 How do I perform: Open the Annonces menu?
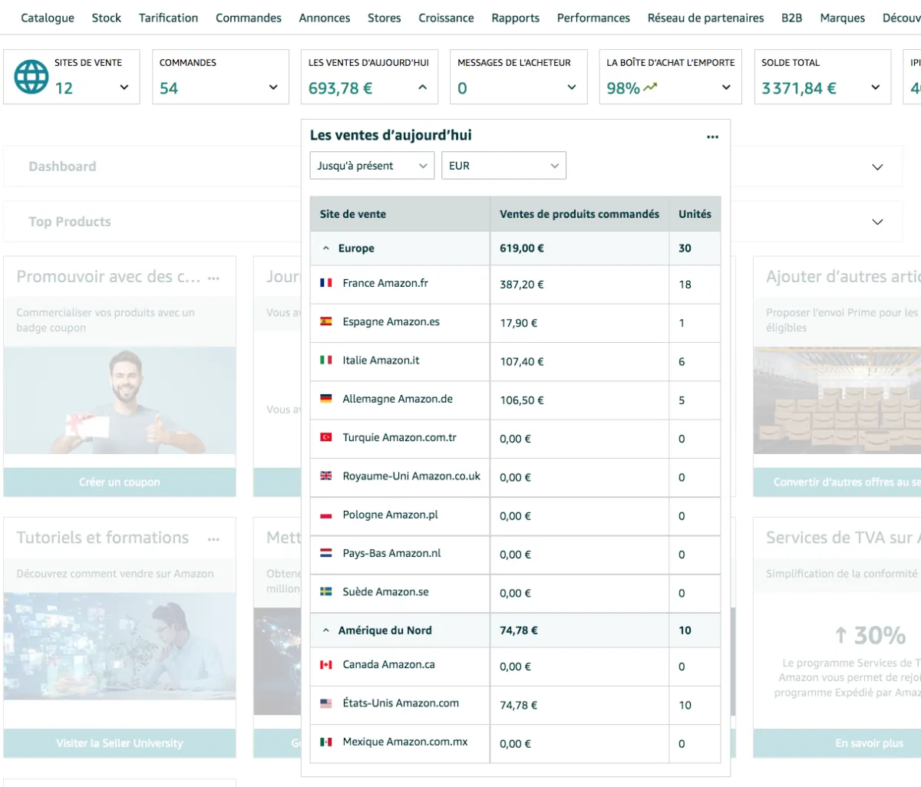tap(325, 18)
